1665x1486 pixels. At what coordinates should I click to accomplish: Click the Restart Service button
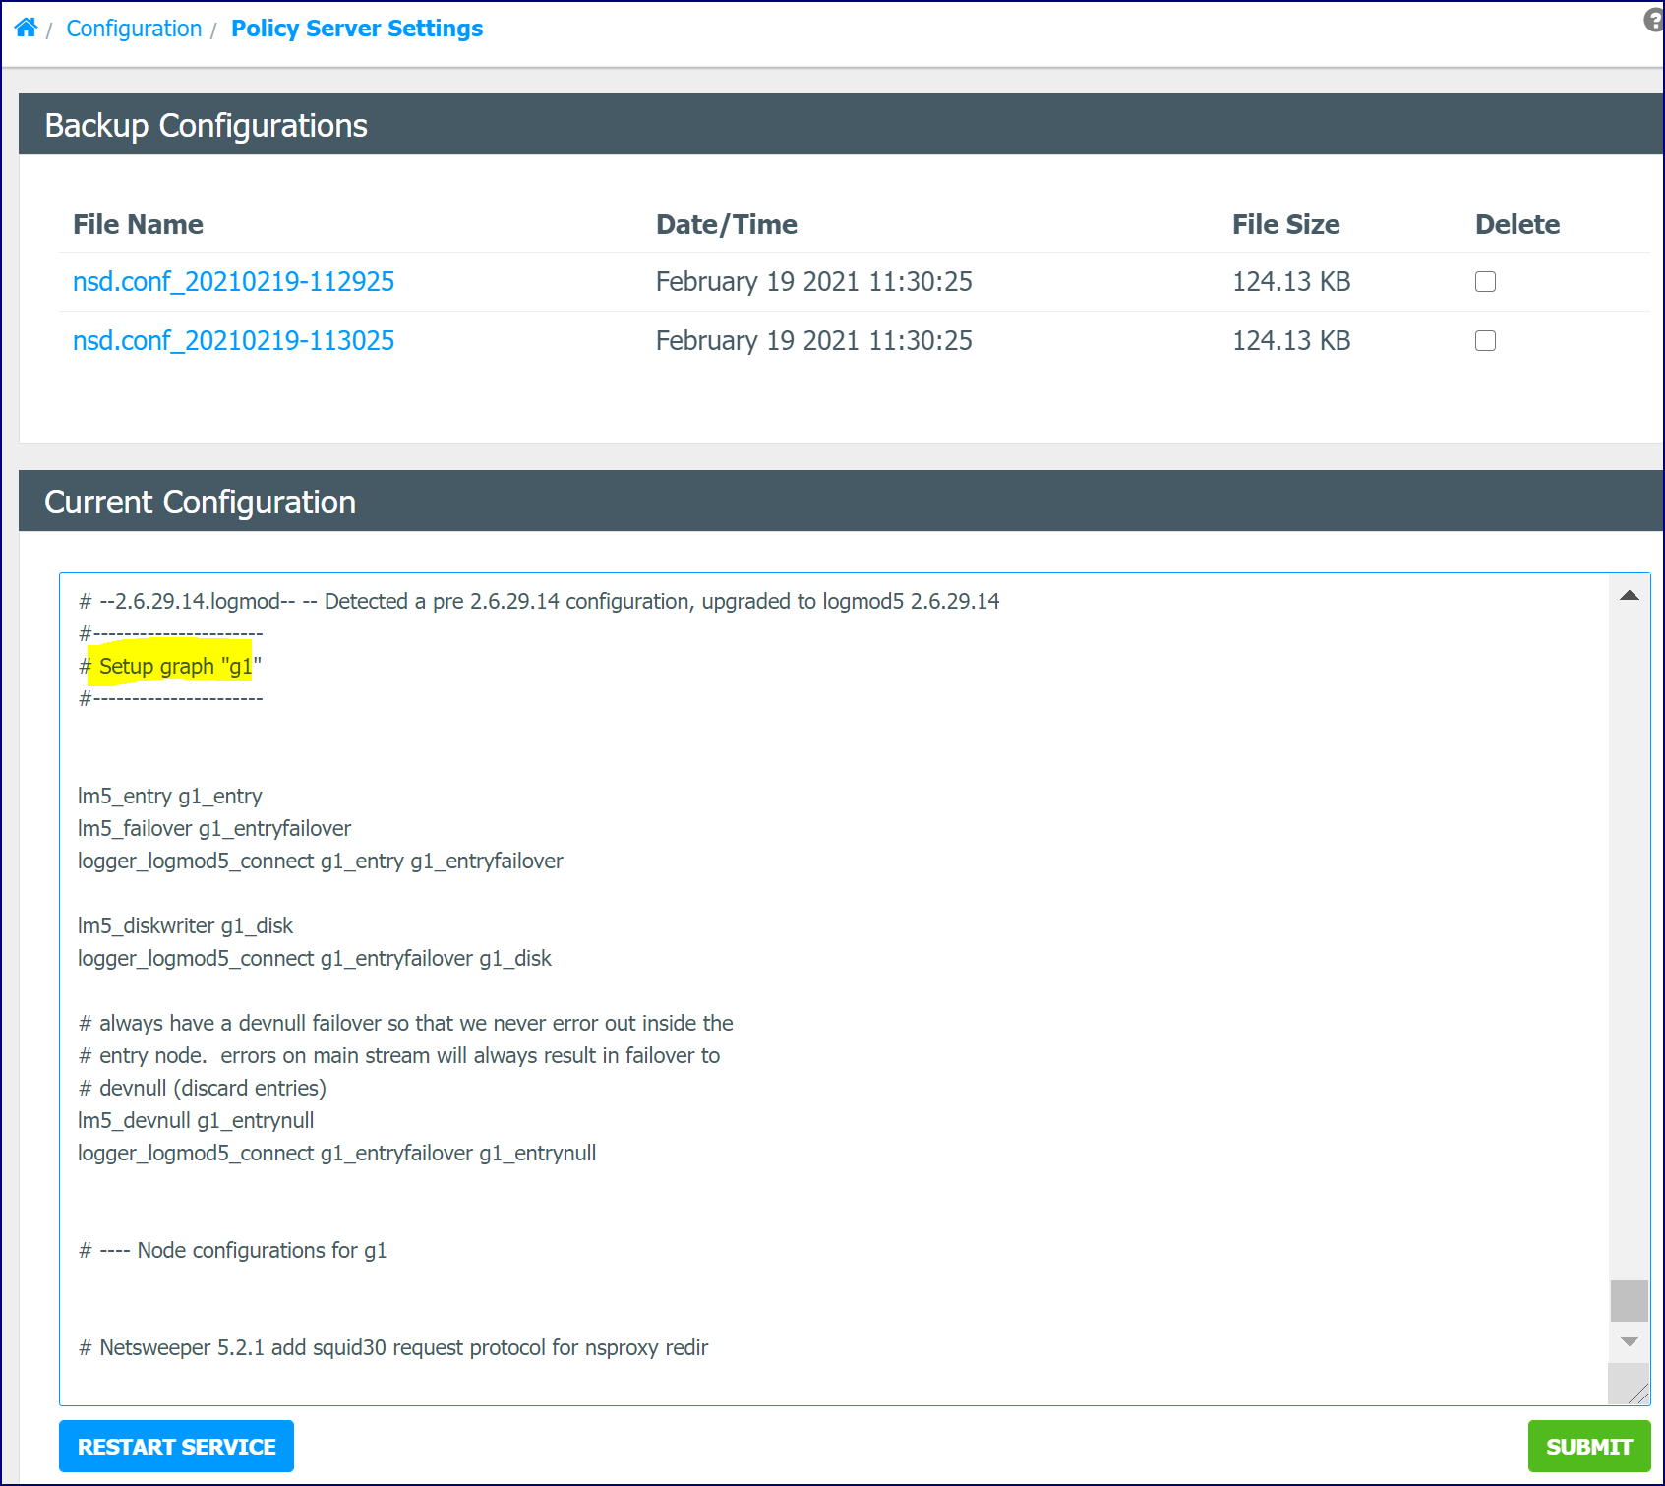click(176, 1447)
